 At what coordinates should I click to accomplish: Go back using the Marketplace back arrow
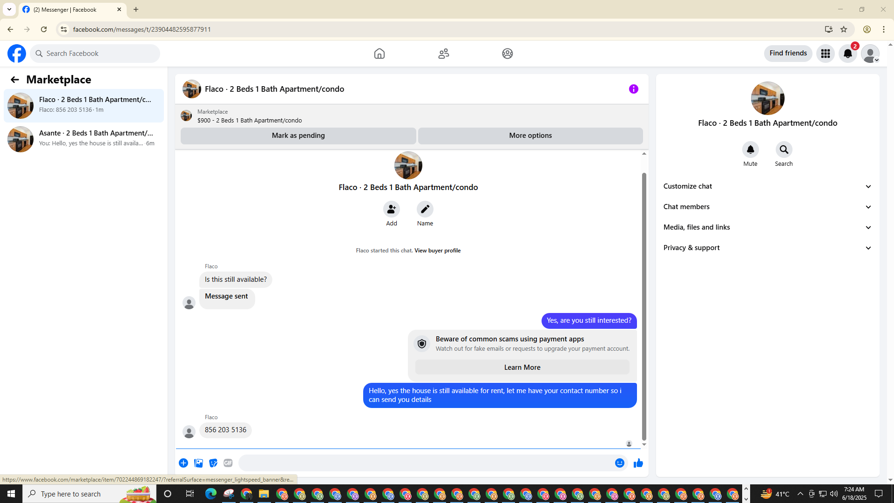click(15, 80)
